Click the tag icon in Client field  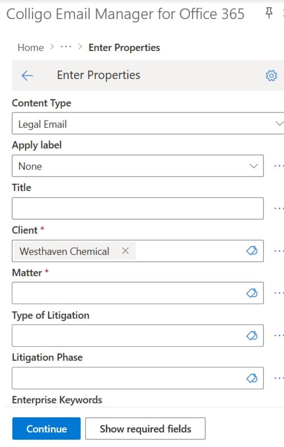pos(252,251)
